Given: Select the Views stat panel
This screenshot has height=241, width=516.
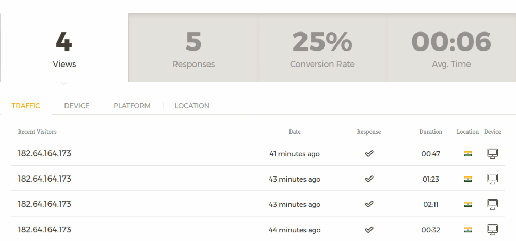Looking at the screenshot, I should [x=64, y=48].
